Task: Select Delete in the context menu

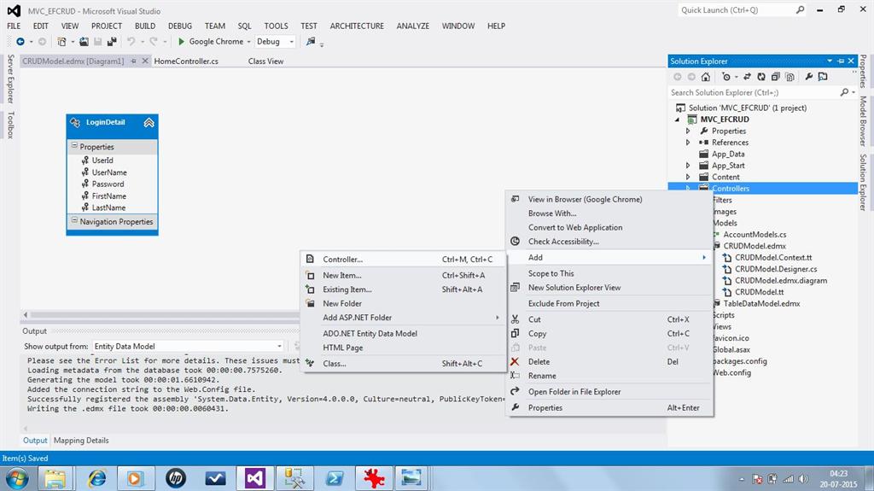Action: click(x=539, y=361)
